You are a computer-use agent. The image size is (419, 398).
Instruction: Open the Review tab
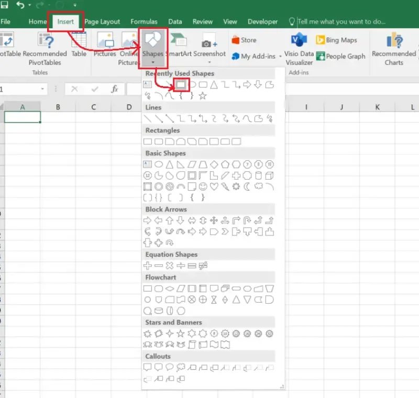tap(203, 21)
